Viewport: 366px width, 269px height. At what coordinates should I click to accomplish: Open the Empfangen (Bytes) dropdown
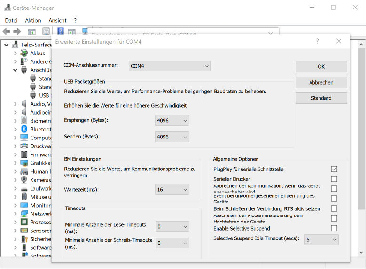pos(172,121)
